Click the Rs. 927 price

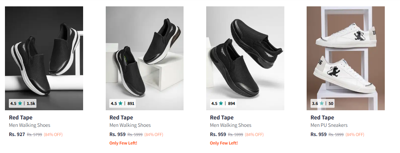click(17, 134)
